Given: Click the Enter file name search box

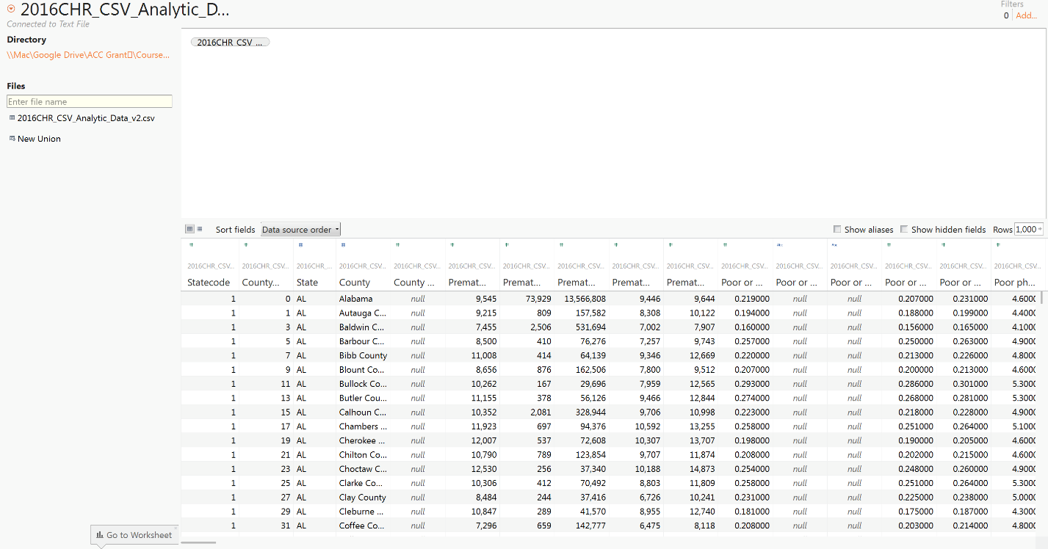Looking at the screenshot, I should coord(90,102).
